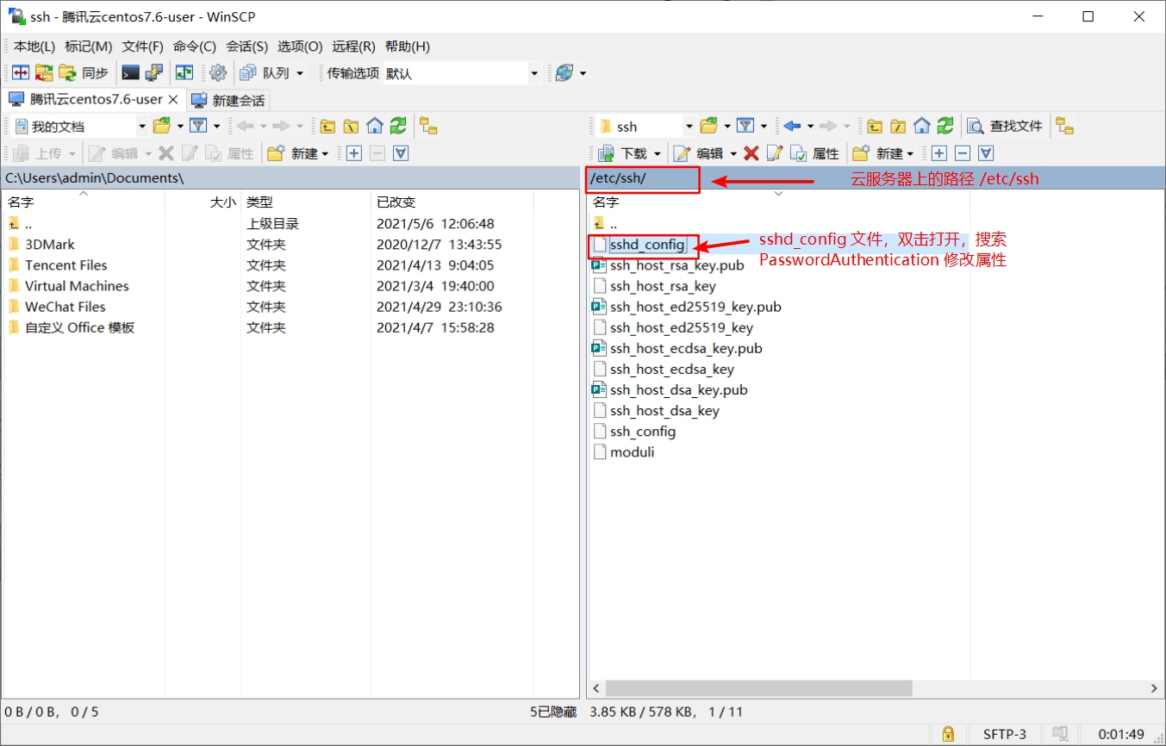Refresh the local panel

point(397,126)
